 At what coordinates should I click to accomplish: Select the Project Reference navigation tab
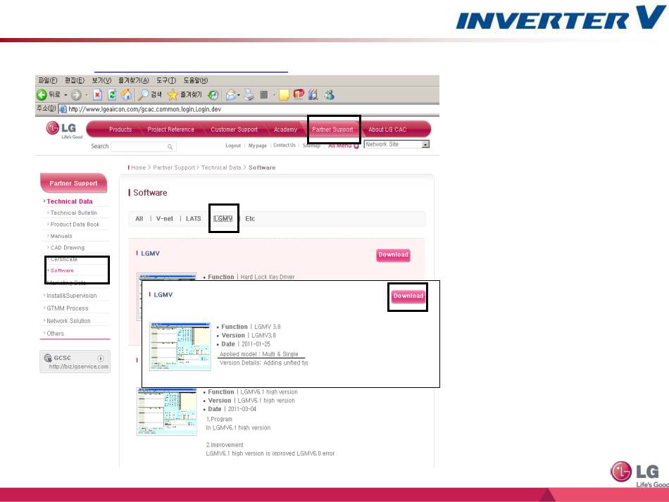pos(170,130)
